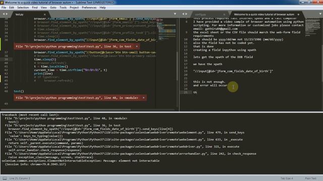This screenshot has height=181, width=323.
Task: Click the left pane vertical scrollbar
Action: [177, 66]
